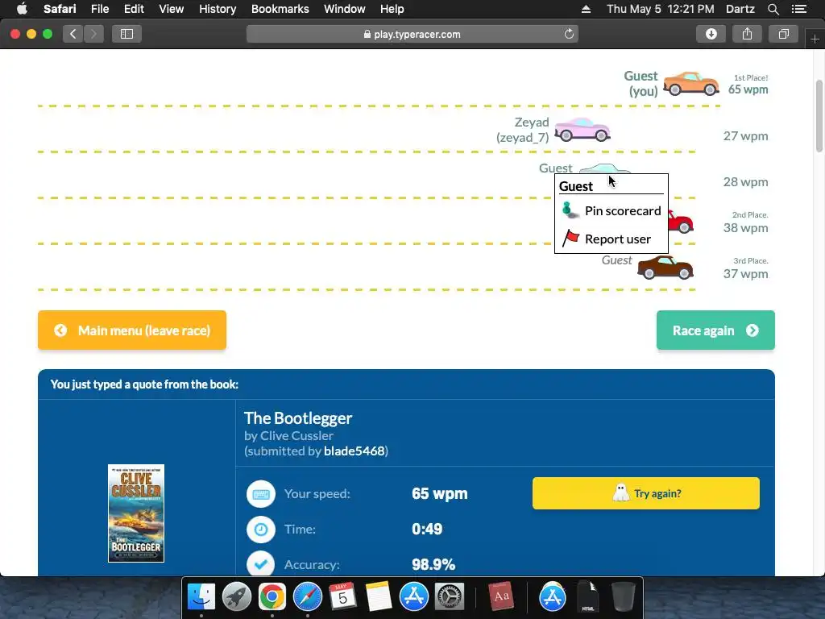The image size is (825, 619).
Task: Click the green pin icon in the Guest popup
Action: click(570, 210)
